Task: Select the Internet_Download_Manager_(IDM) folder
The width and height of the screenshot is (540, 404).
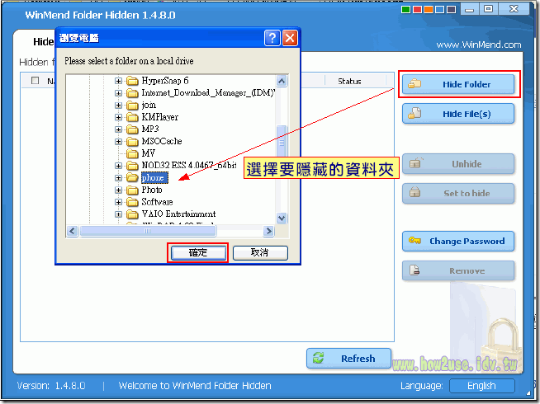Action: tap(208, 92)
